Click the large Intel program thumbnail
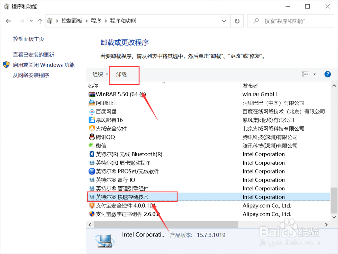This screenshot has width=338, height=254. click(x=105, y=241)
